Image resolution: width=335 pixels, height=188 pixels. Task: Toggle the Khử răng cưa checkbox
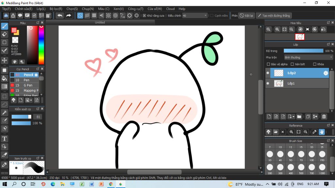pyautogui.click(x=145, y=15)
